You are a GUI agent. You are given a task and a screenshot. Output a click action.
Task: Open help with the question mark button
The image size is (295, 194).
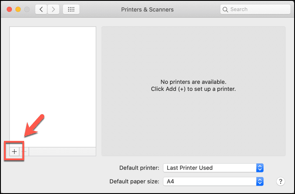(281, 181)
